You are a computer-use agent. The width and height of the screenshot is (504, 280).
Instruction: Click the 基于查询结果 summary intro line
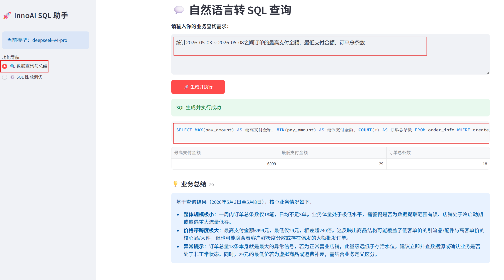pyautogui.click(x=244, y=202)
